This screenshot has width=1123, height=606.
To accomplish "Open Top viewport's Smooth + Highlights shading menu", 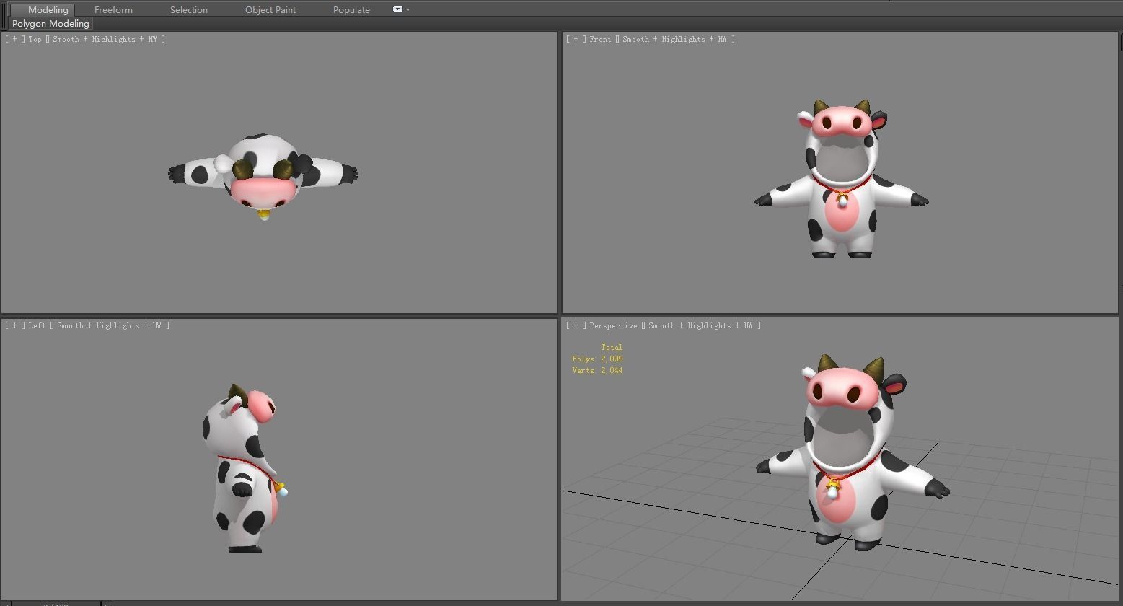I will tap(105, 39).
